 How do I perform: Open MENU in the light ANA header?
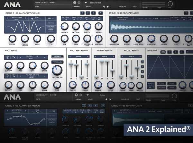pyautogui.click(x=77, y=7)
